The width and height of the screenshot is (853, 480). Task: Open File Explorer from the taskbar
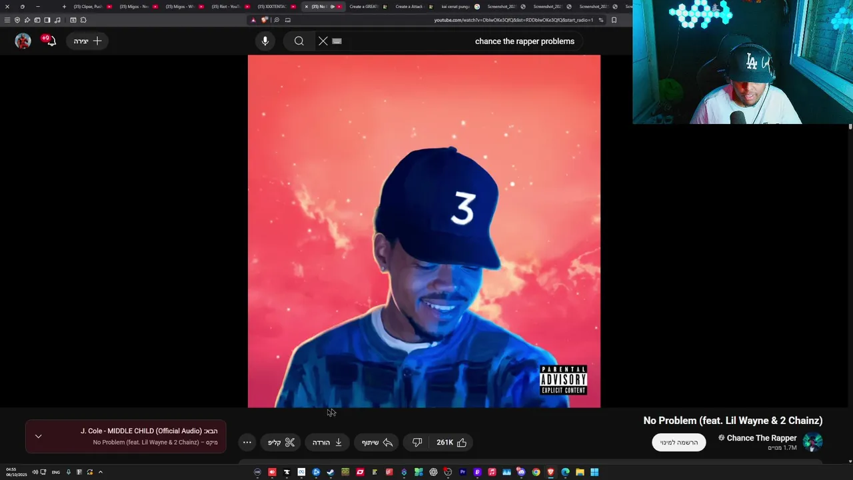(580, 472)
